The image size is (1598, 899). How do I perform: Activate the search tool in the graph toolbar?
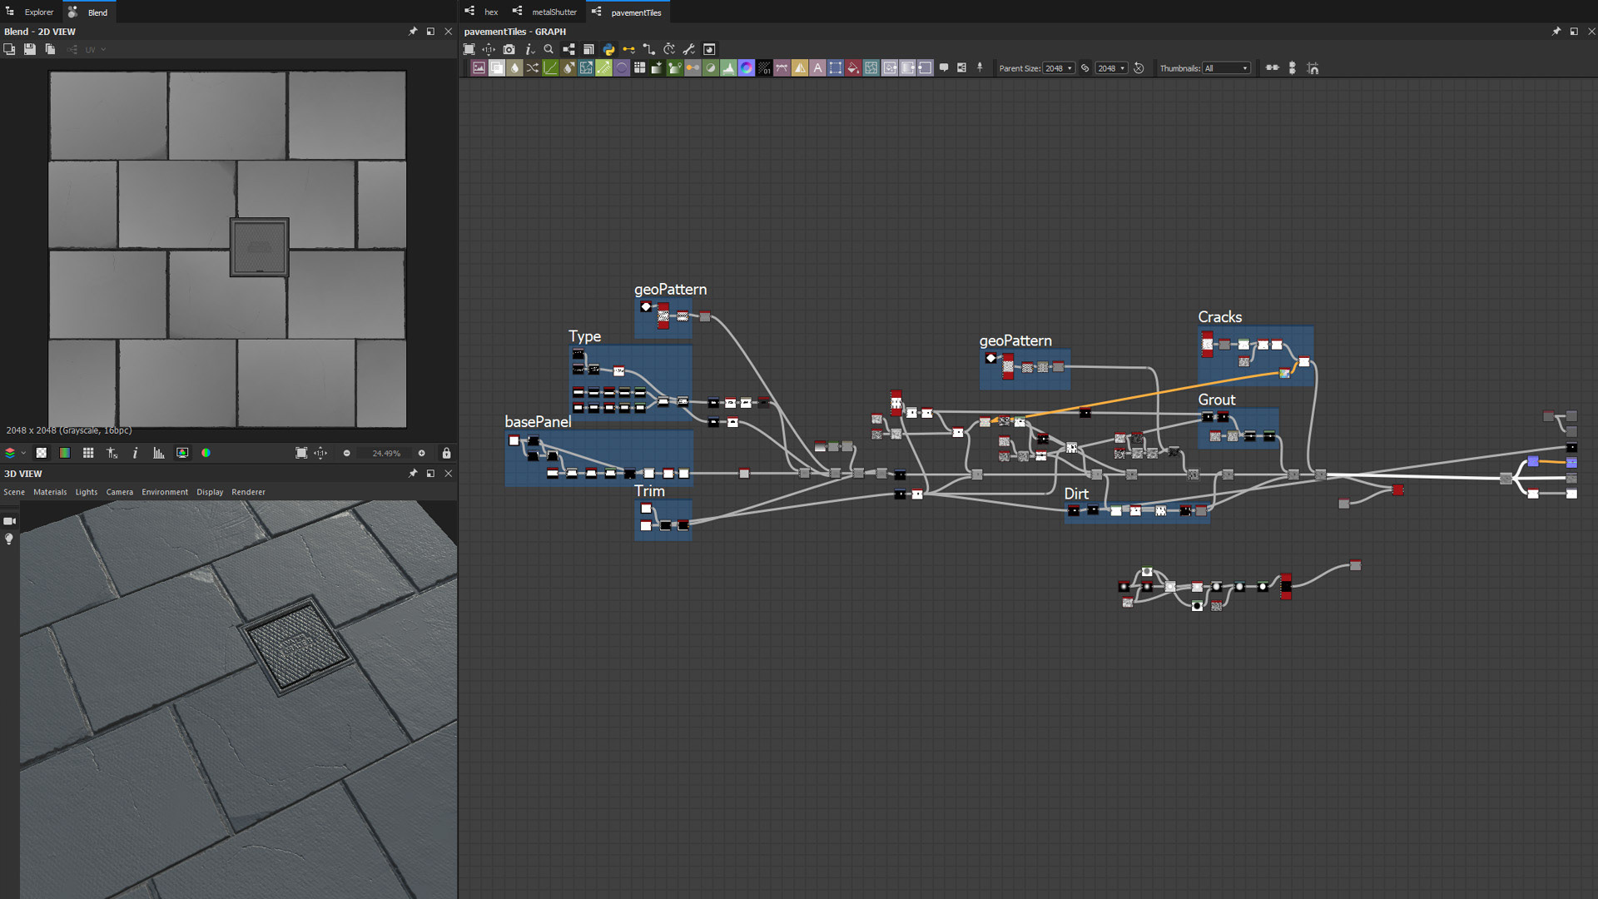pyautogui.click(x=549, y=49)
